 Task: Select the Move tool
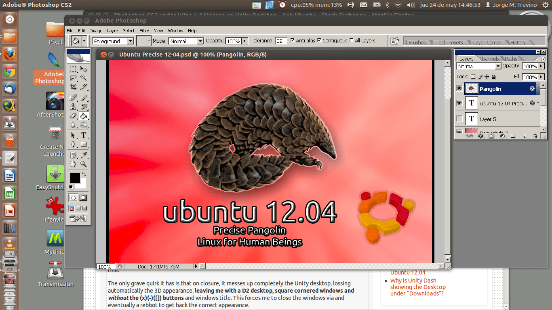click(x=84, y=69)
